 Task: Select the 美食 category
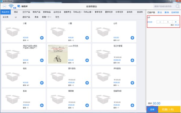[x=37, y=17]
